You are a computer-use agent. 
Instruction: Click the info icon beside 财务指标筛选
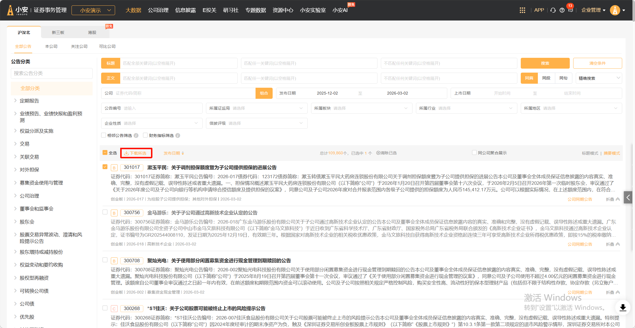click(178, 136)
